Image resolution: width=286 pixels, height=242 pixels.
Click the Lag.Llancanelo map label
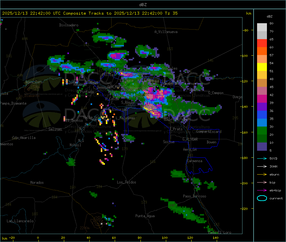(20, 221)
